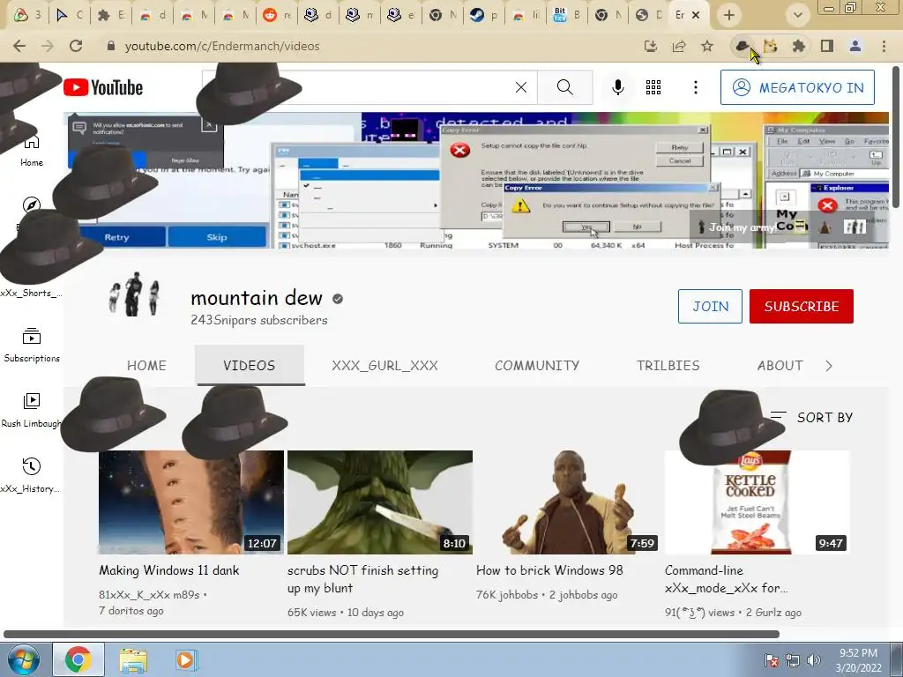903x677 pixels.
Task: Go back with the browser back arrow
Action: point(19,46)
